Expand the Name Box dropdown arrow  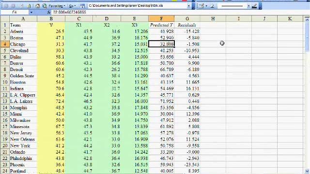tap(31, 12)
